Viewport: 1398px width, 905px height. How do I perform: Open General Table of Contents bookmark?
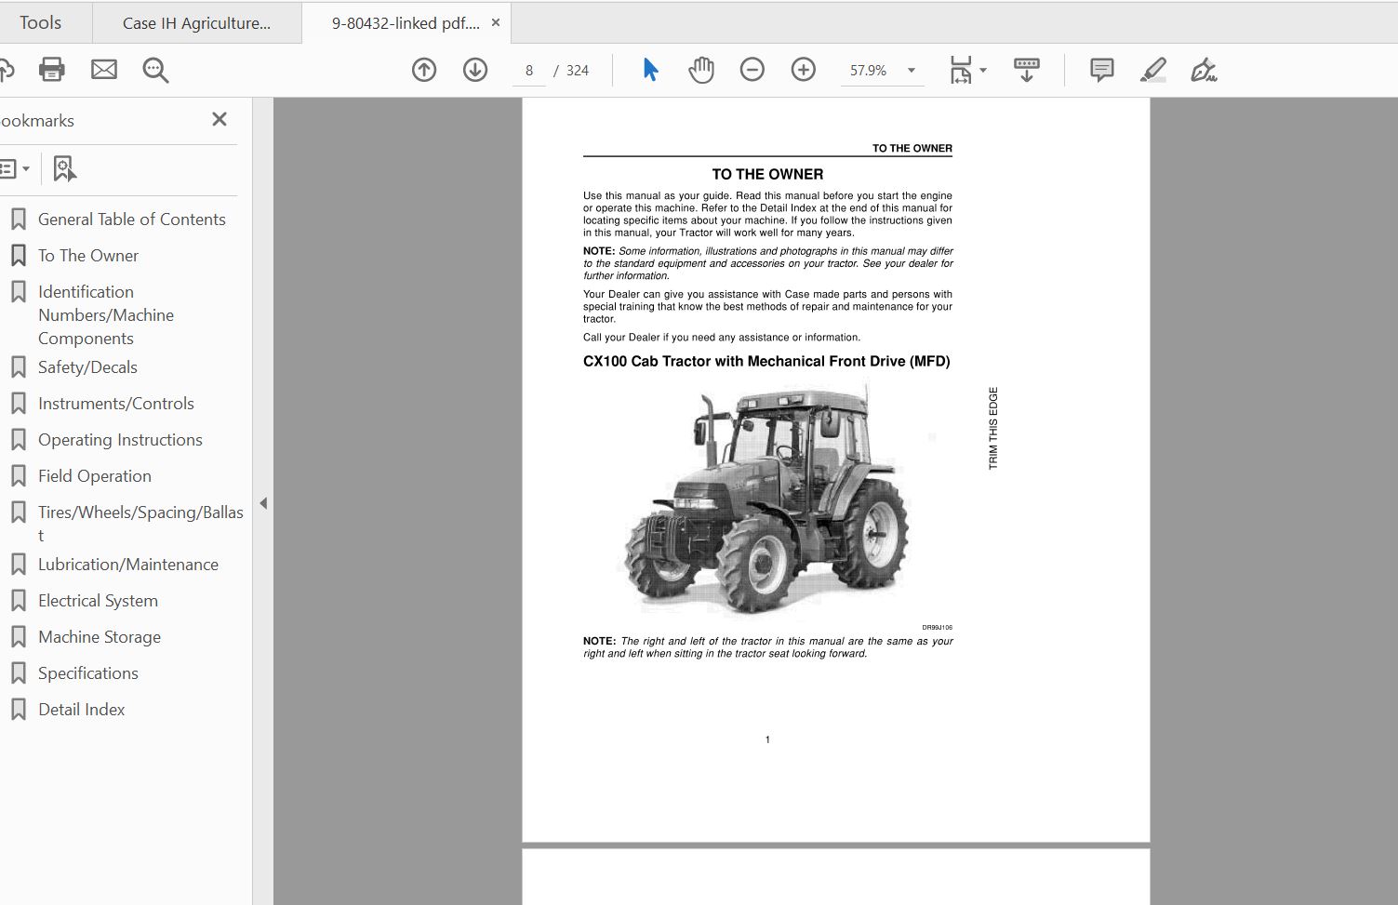pos(131,220)
